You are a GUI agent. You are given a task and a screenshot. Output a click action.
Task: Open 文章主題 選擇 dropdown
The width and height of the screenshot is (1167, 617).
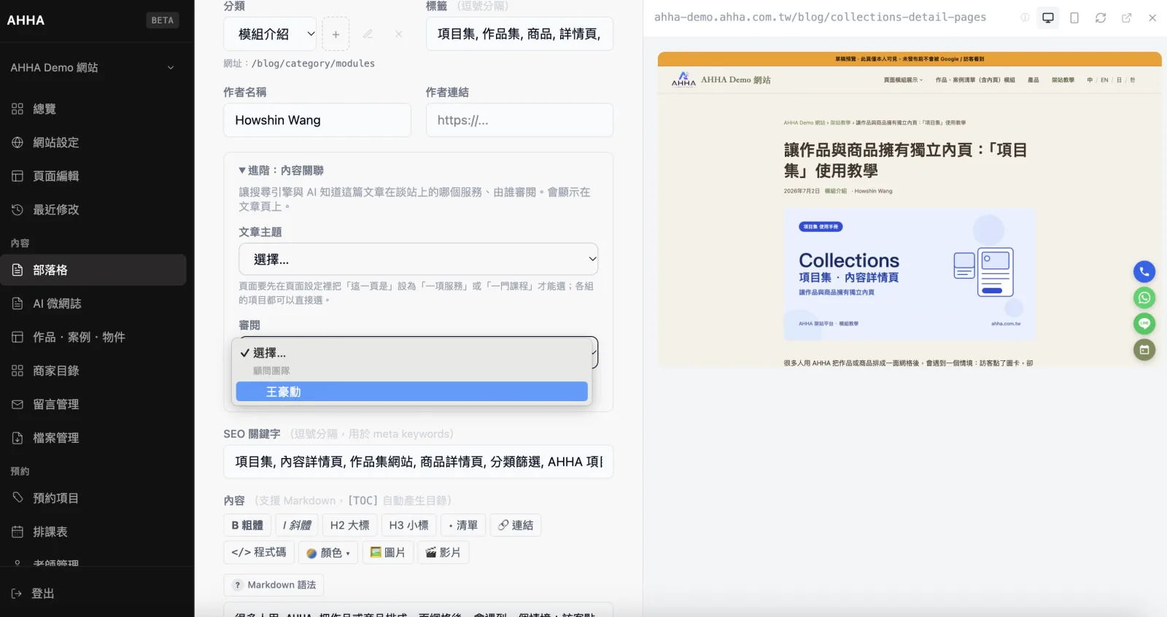[418, 259]
